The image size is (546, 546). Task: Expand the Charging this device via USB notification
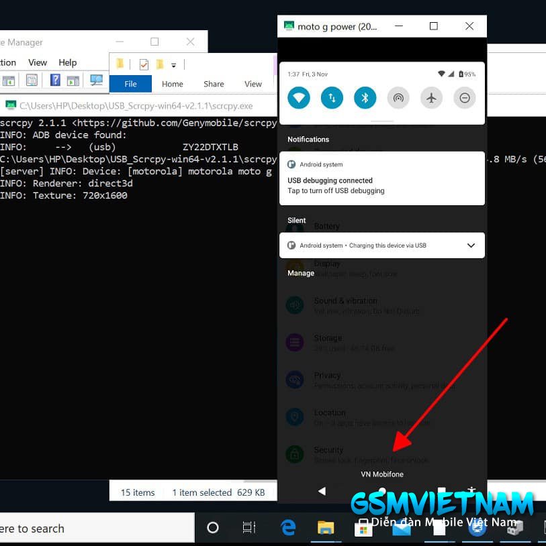click(471, 245)
